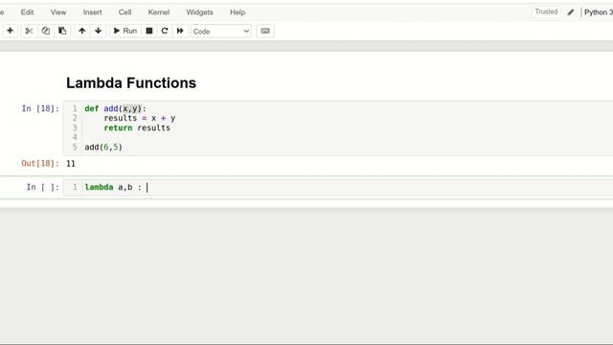
Task: Open the Cell menu
Action: coord(125,12)
